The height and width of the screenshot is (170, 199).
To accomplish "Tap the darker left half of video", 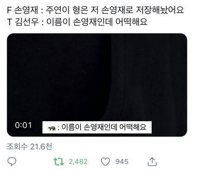I will coord(58,77).
